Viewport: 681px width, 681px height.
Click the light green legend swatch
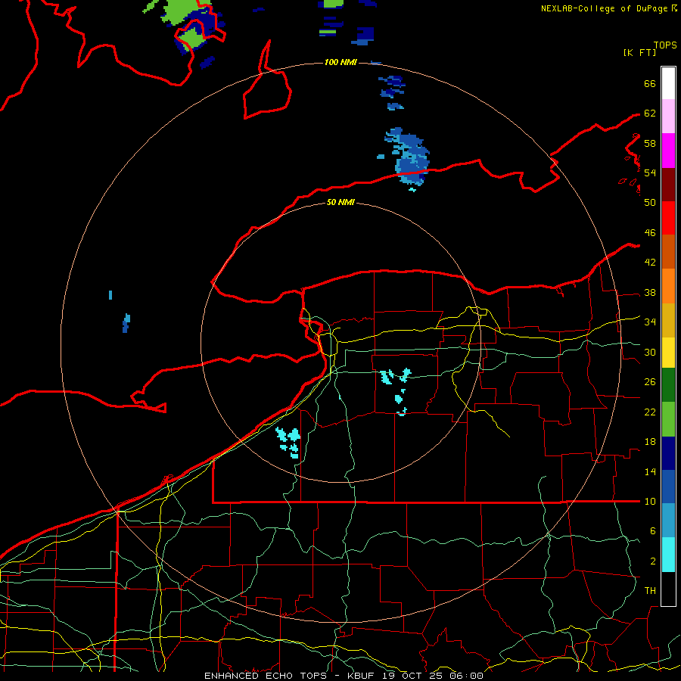[668, 419]
